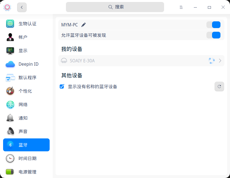
Task: Open Deepin ID settings from the sidebar
Action: click(10, 64)
